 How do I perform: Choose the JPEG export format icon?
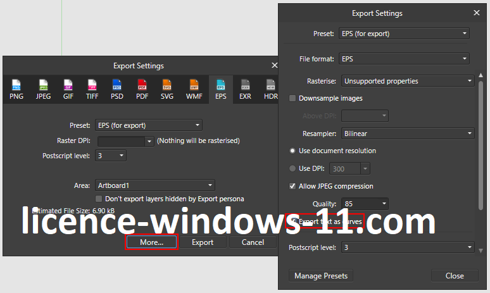[x=43, y=89]
